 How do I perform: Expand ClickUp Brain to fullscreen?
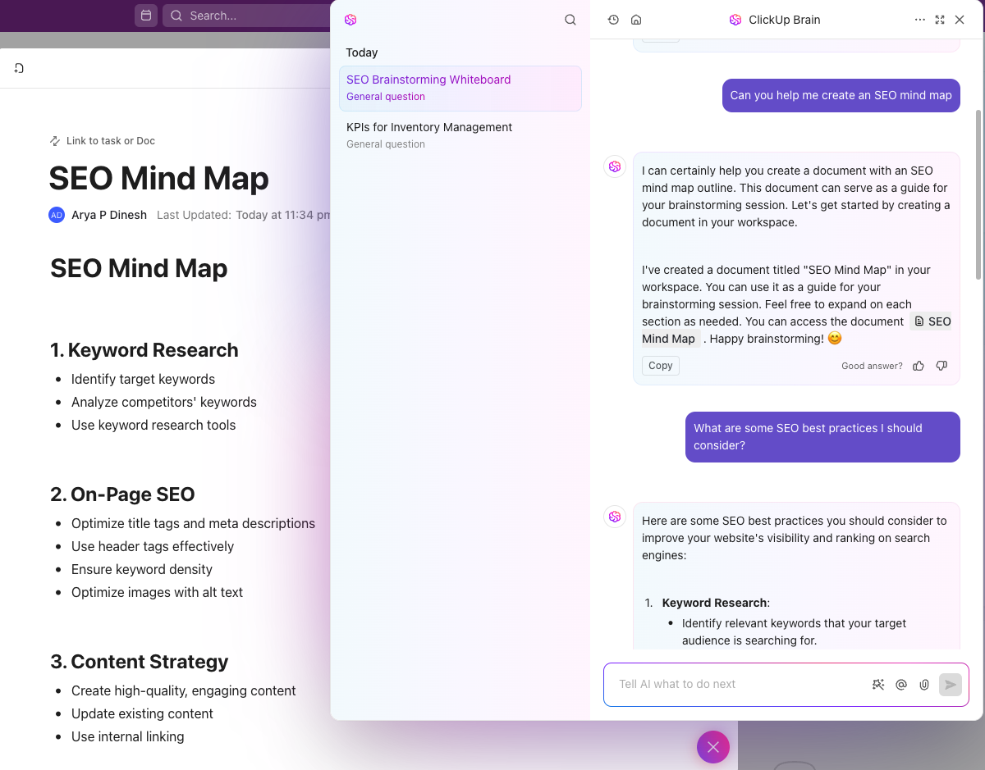click(939, 19)
